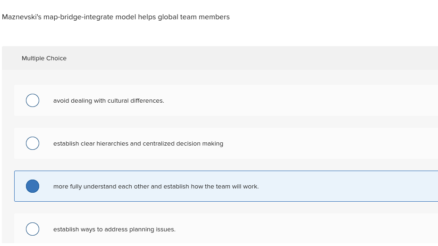Select the radio button for "avoid dealing with cultural differences"
Screen dimensions: 438x246
[x=33, y=100]
